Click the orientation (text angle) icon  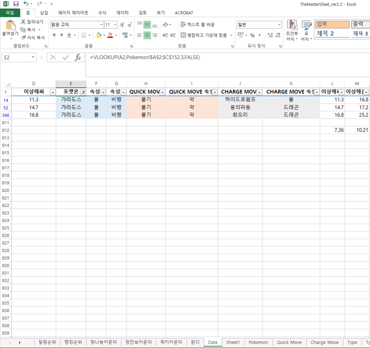166,24
